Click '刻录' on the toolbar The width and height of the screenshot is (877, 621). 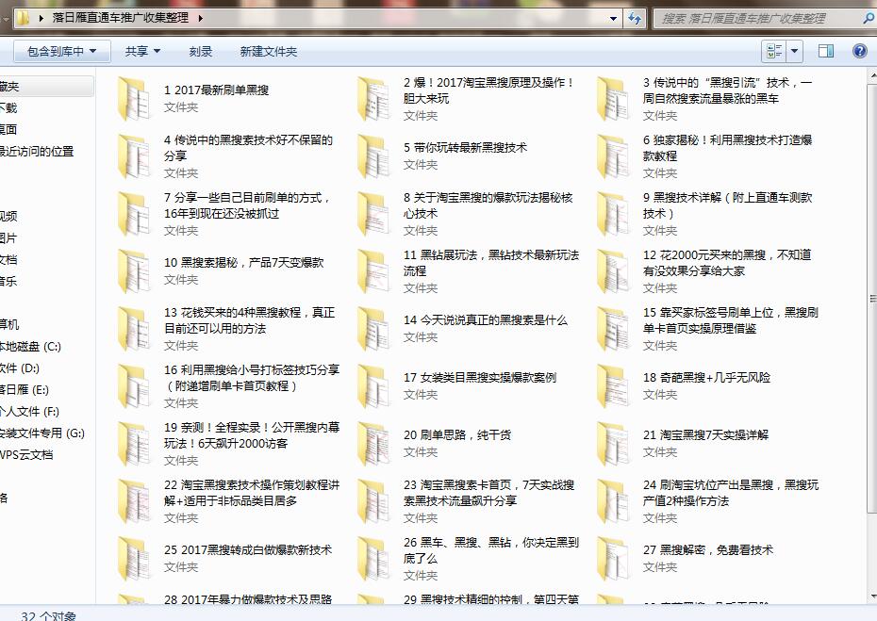[199, 52]
